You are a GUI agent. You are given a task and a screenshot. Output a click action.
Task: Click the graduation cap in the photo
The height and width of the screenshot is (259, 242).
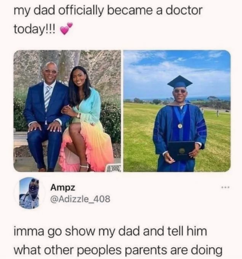(180, 82)
